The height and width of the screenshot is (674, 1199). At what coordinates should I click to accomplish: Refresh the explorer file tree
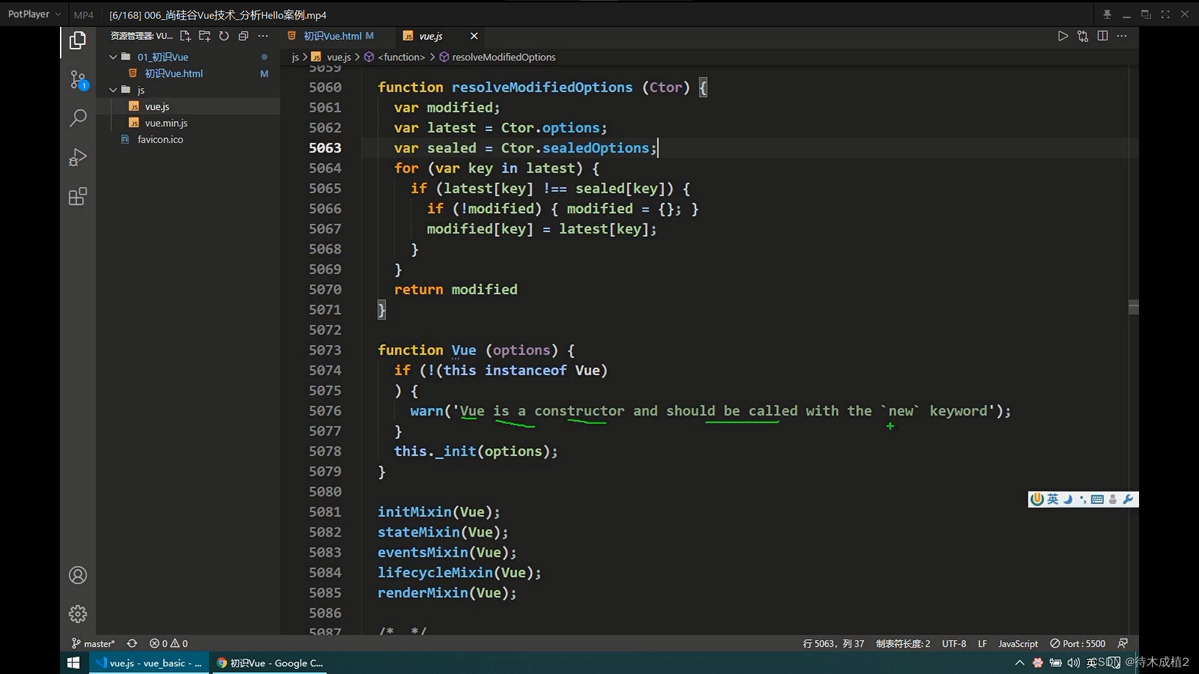click(x=224, y=36)
